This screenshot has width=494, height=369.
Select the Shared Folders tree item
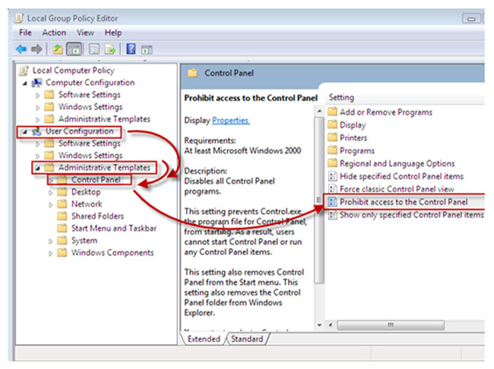[x=99, y=216]
